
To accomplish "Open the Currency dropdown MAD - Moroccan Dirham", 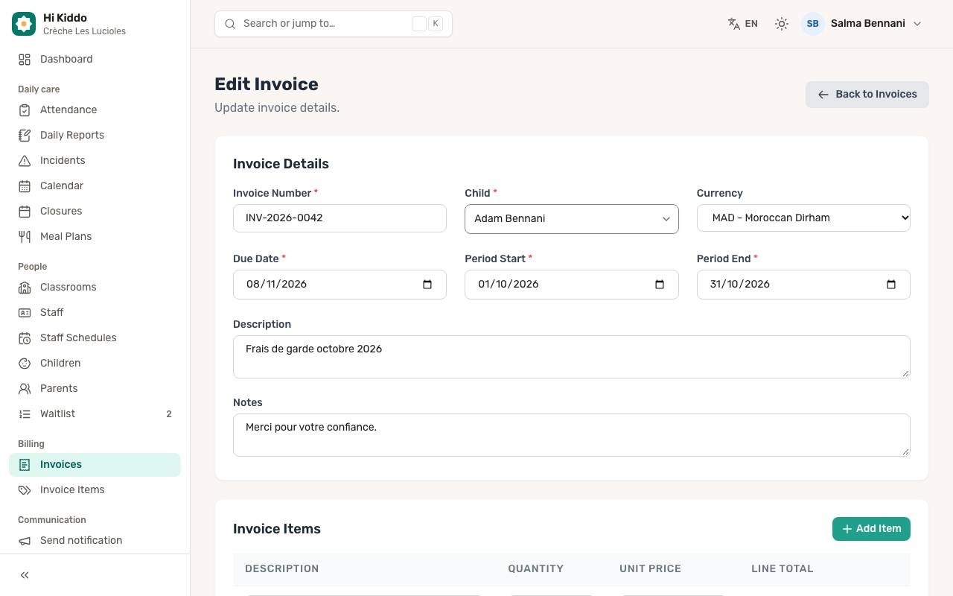I will pyautogui.click(x=803, y=218).
